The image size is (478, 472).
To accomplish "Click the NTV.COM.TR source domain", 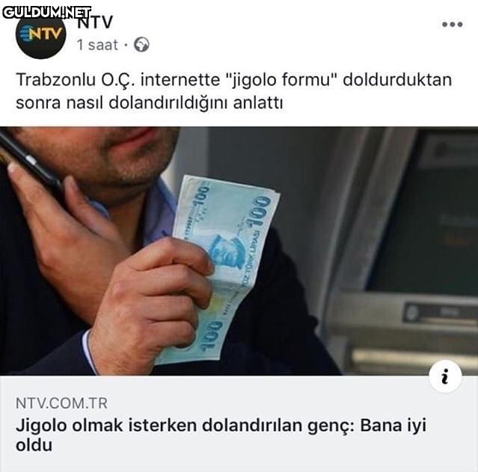I will [x=61, y=403].
